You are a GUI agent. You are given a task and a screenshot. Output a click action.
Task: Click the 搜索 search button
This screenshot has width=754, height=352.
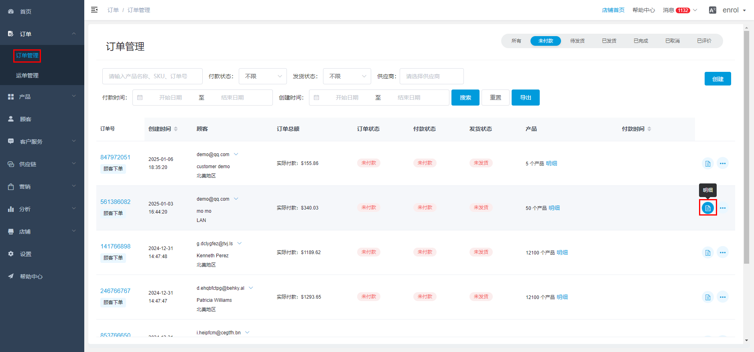point(465,98)
